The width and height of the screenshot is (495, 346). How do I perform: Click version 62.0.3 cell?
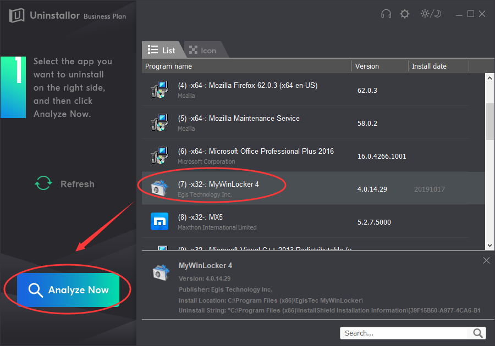tap(367, 91)
